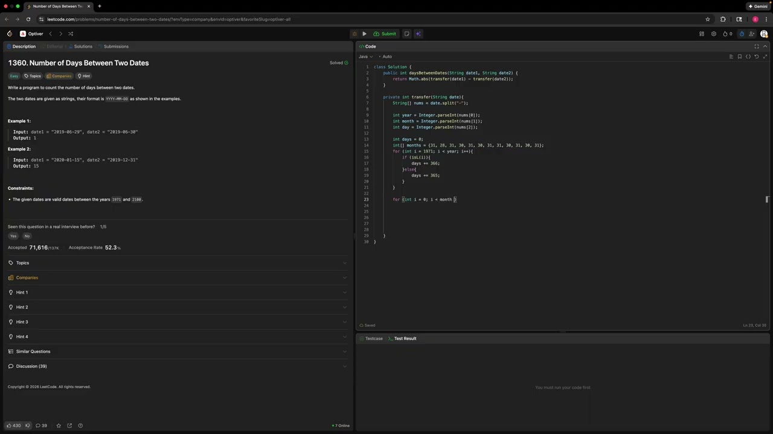Switch to the Solutions tab
Screen dimensions: 773x434
80,46
